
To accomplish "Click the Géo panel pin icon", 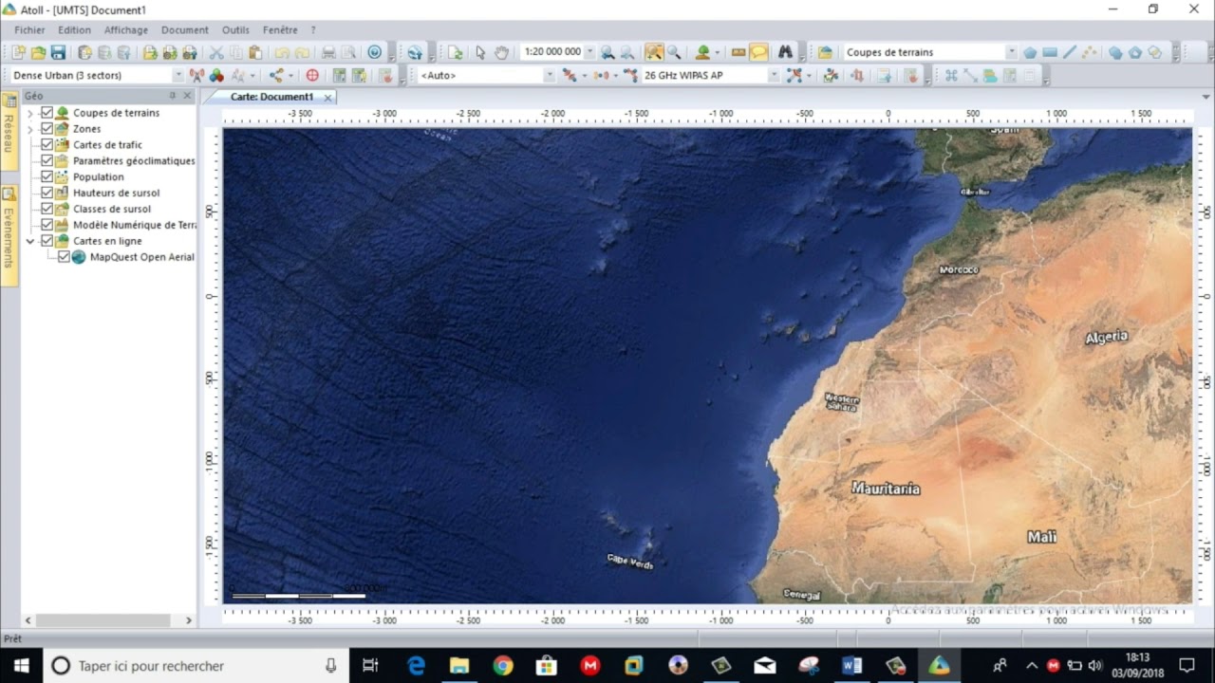I will click(x=173, y=96).
